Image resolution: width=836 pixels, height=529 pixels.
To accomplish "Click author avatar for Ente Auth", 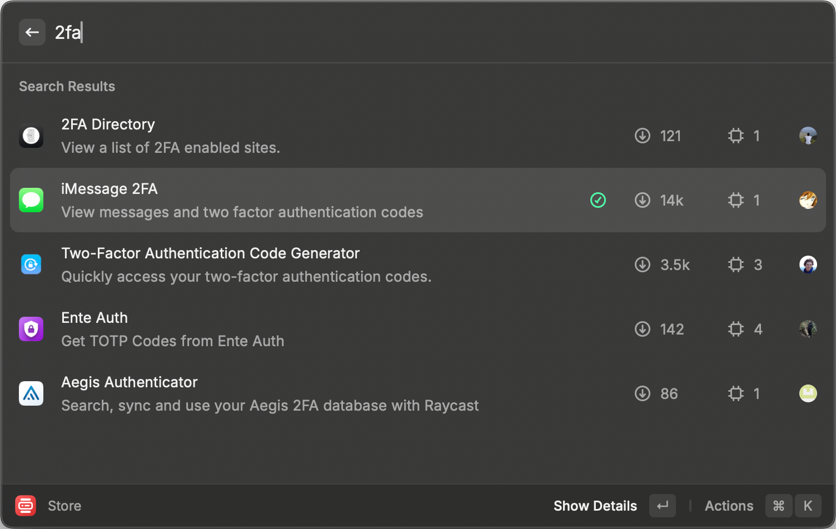I will pos(808,329).
